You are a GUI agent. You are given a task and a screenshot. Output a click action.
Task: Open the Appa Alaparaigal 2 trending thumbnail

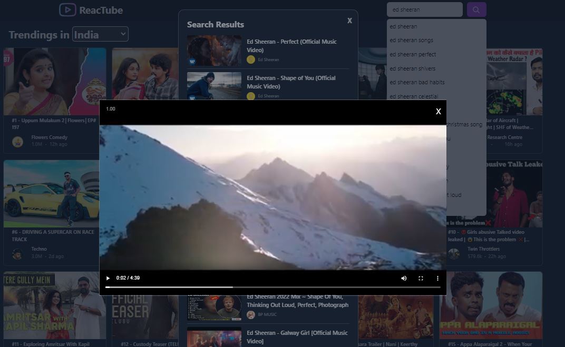(491, 305)
